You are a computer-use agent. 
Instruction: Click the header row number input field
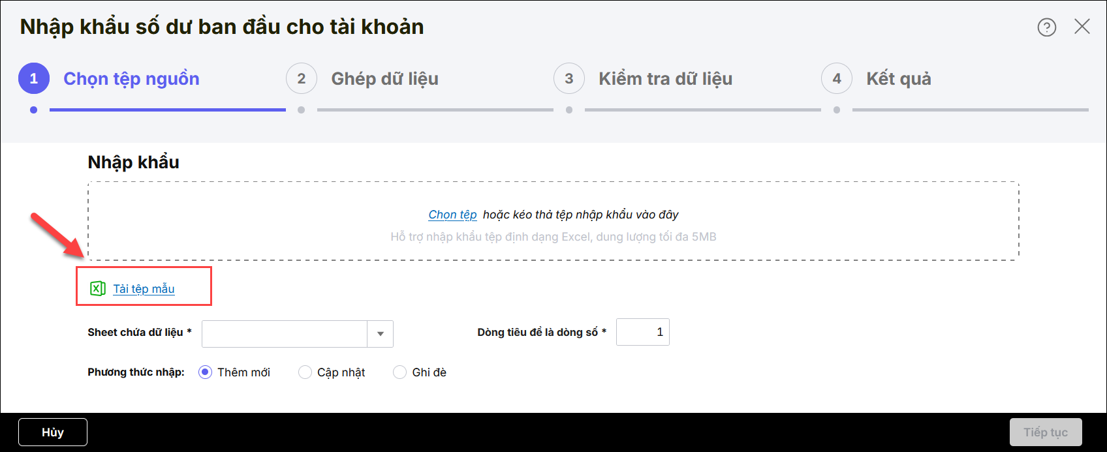[642, 332]
